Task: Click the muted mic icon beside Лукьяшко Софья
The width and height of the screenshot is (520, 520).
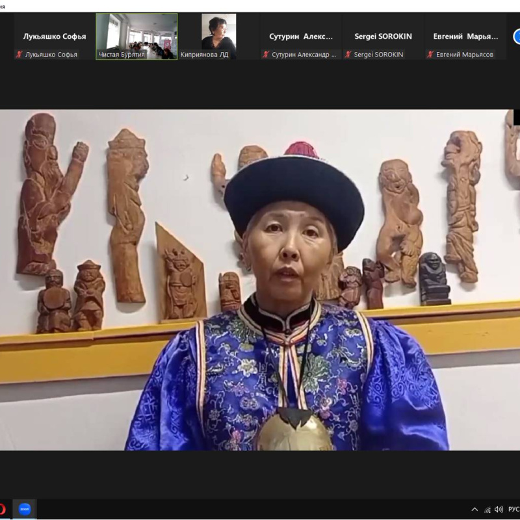Action: point(19,55)
